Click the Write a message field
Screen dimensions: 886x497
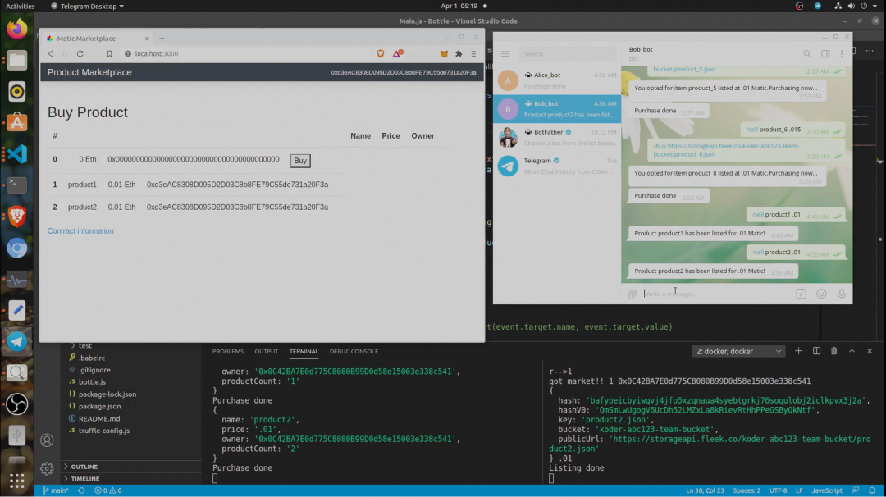[718, 294]
